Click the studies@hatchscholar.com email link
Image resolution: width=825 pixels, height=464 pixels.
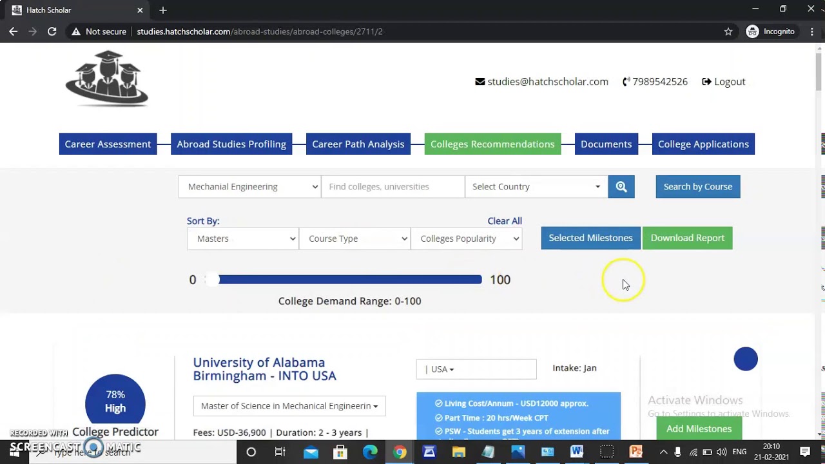tap(541, 81)
